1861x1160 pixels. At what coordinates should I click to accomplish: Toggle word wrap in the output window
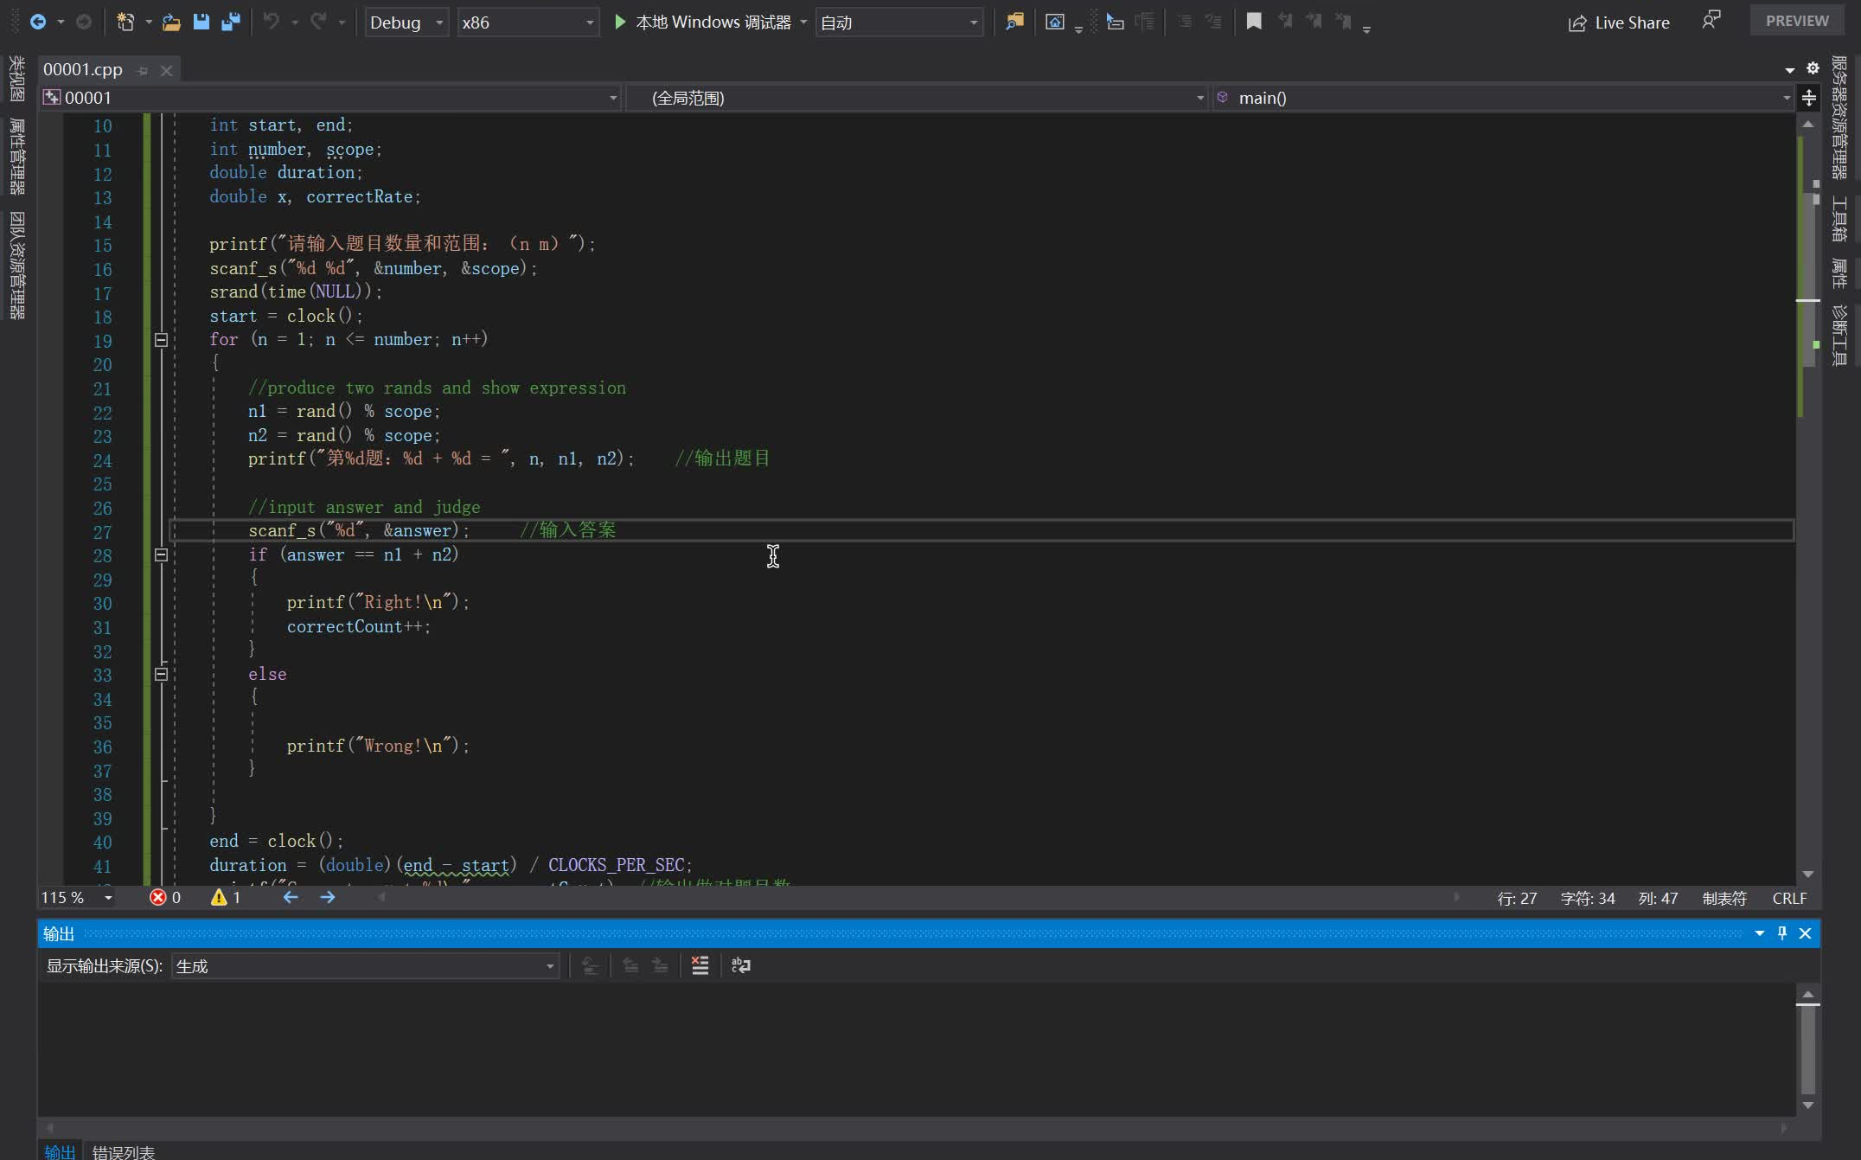point(741,965)
